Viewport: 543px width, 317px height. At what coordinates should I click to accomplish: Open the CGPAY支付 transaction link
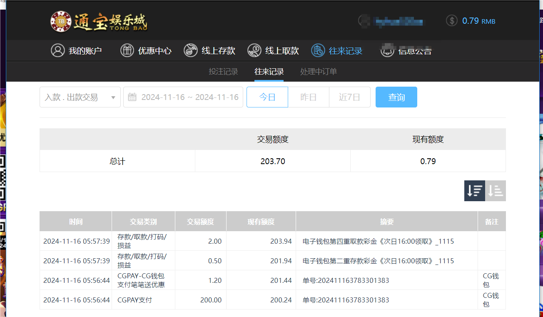click(133, 300)
